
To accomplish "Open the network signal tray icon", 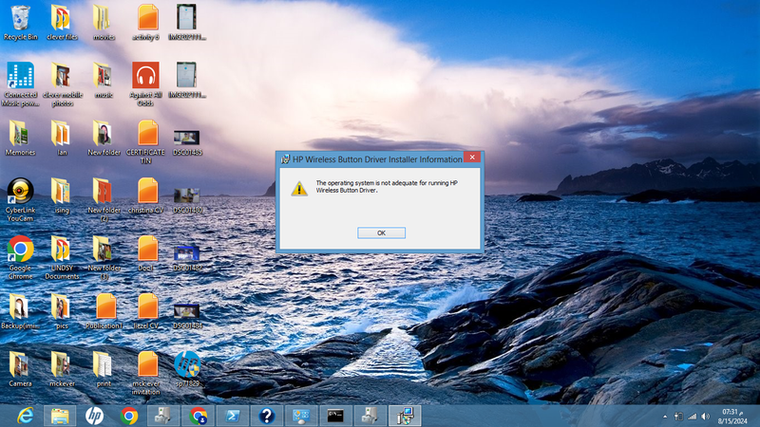I will tap(693, 417).
